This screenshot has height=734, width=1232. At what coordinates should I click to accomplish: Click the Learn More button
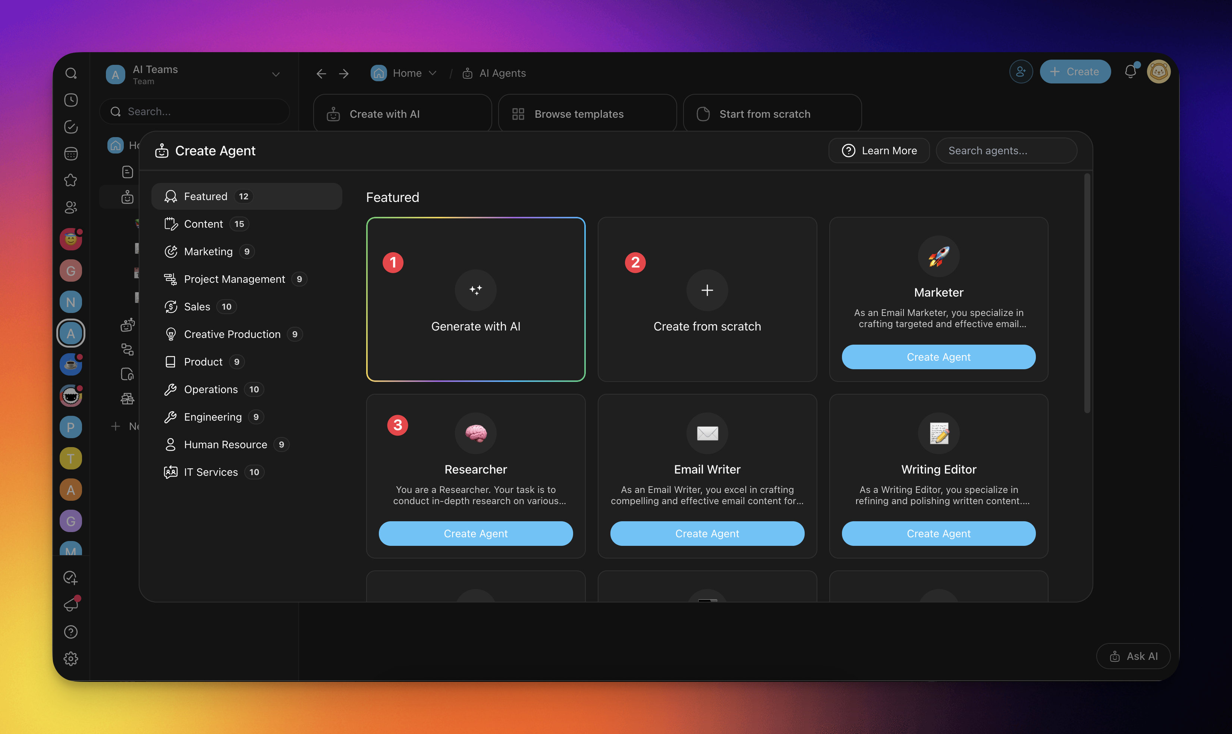pyautogui.click(x=879, y=151)
